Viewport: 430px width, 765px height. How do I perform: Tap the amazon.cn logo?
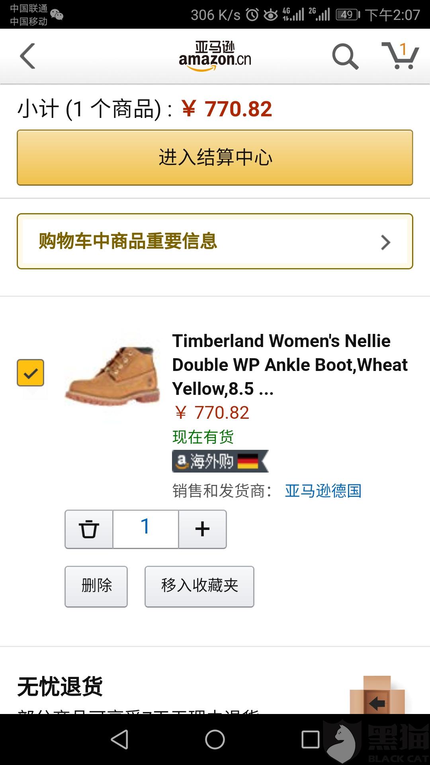point(215,57)
